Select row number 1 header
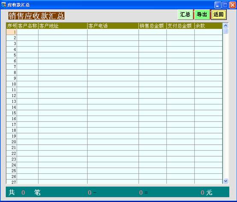The height and width of the screenshot is (202, 237). point(12,32)
